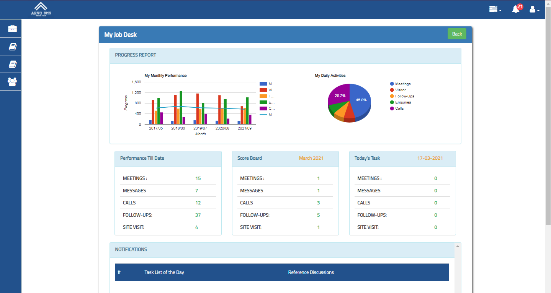Click the Performance Till Date meetings count 15

pos(198,178)
